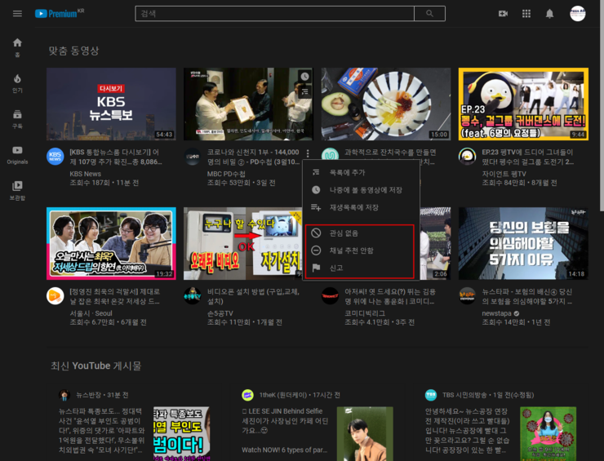Viewport: 604px width, 461px height.
Task: Click three-dot menu of MBC PD수첩 video
Action: coord(308,153)
